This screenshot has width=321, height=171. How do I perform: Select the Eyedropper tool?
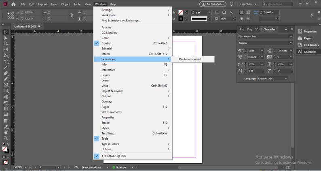(x=6, y=127)
